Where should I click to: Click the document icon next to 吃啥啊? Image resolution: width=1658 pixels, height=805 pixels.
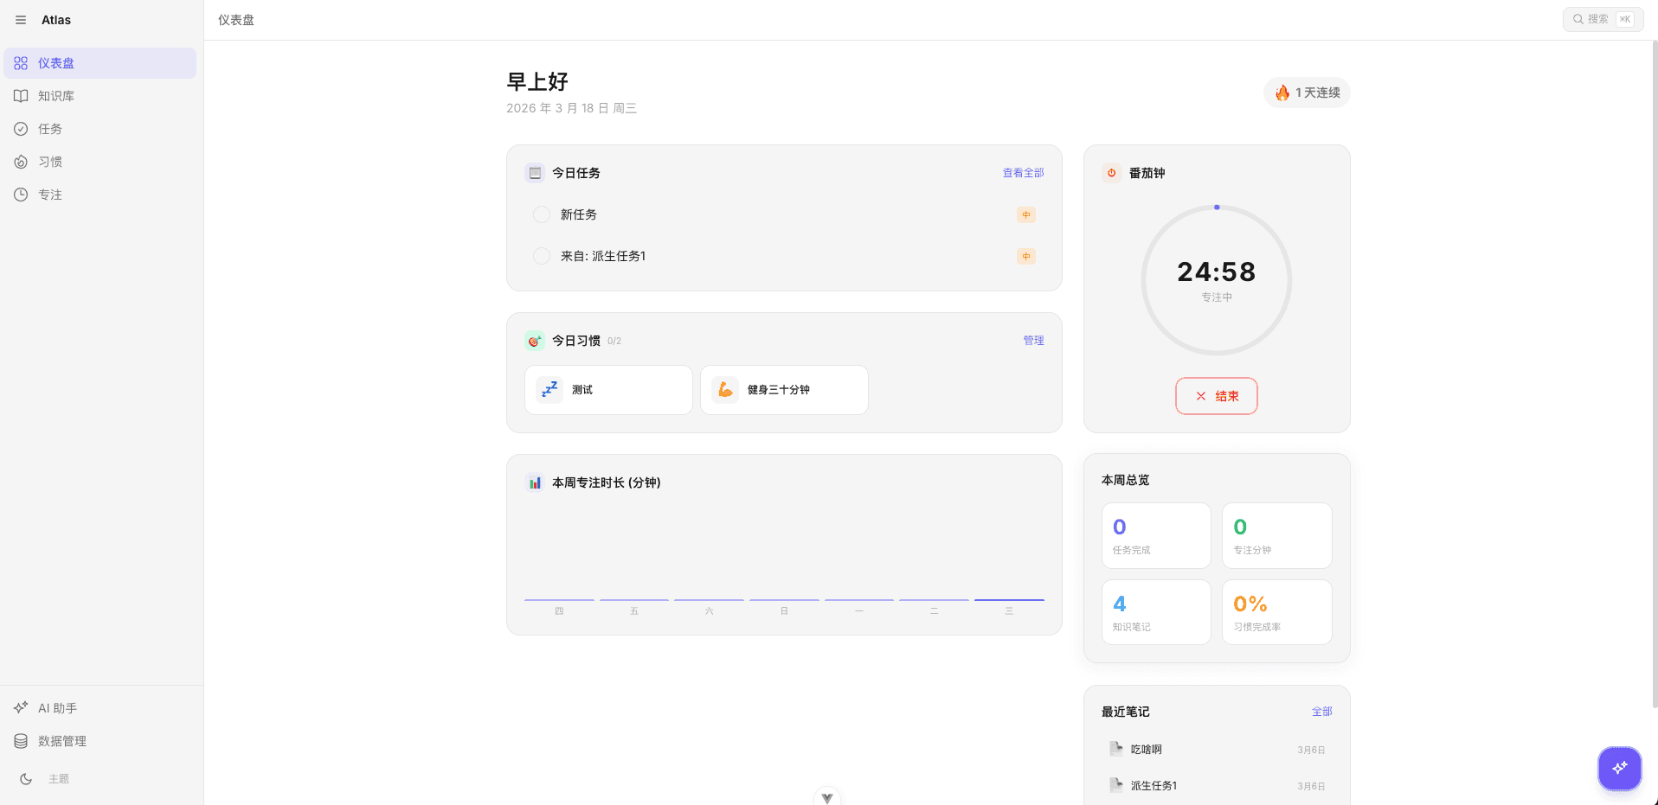point(1116,749)
